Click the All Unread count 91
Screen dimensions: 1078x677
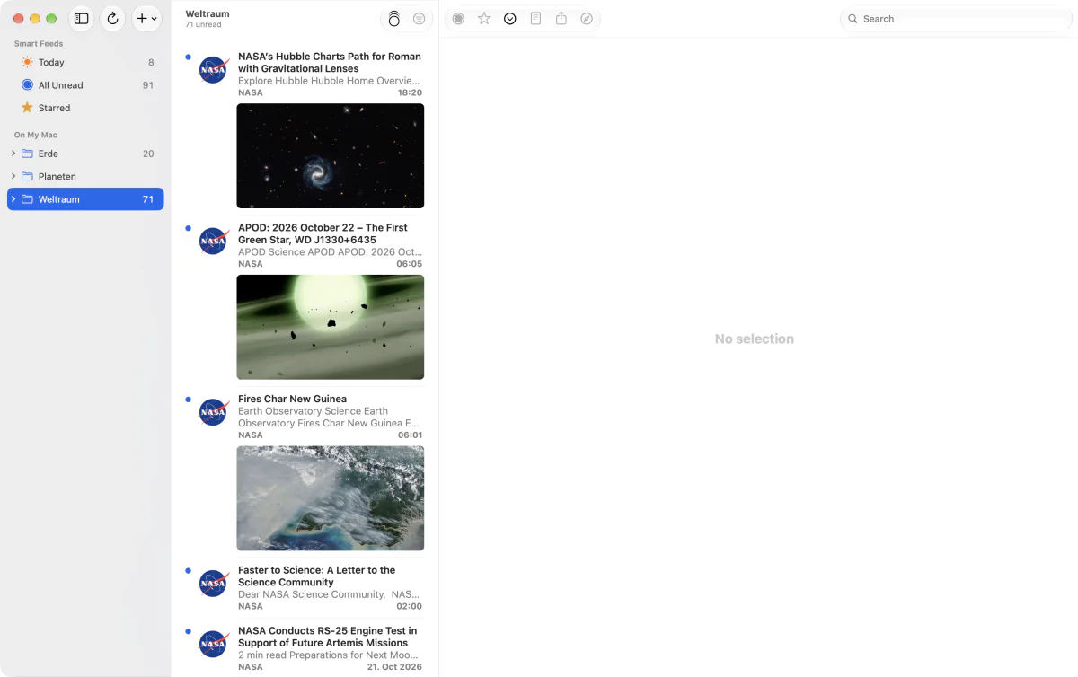pyautogui.click(x=148, y=85)
